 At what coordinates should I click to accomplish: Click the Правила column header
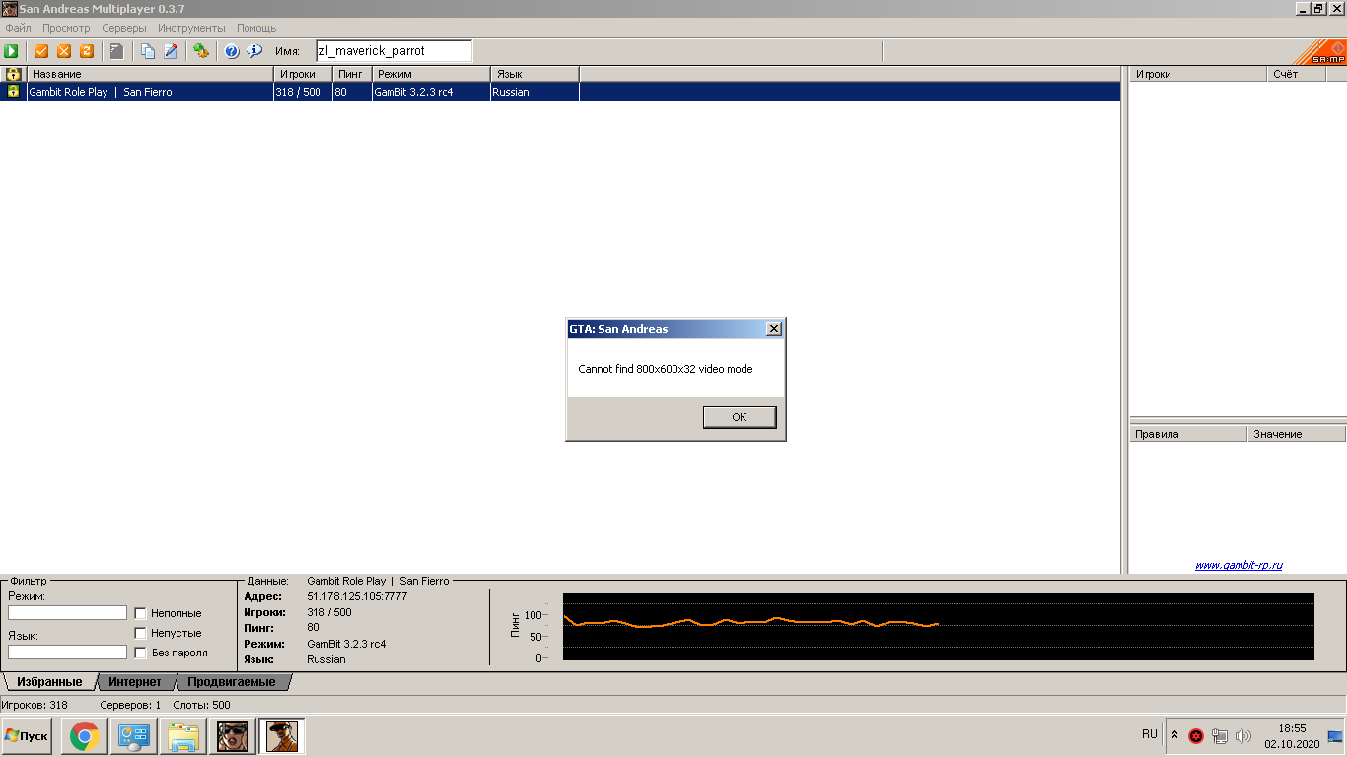[1188, 434]
